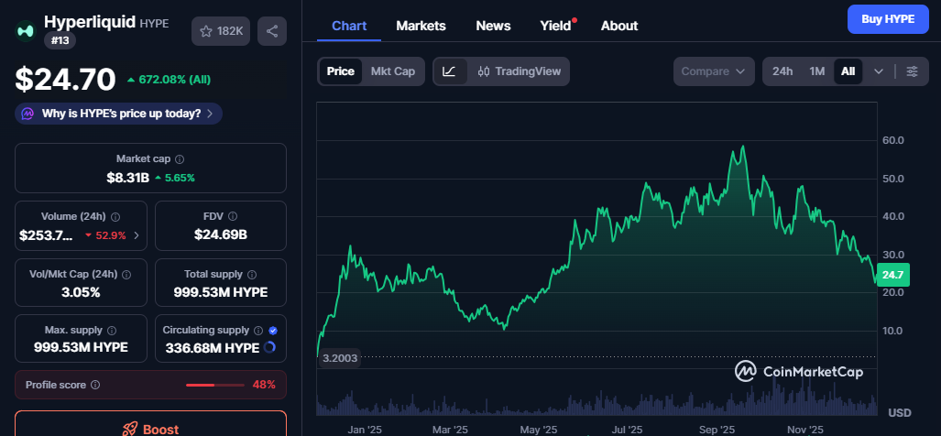Expand more time range options chevron
The width and height of the screenshot is (941, 436).
point(879,71)
